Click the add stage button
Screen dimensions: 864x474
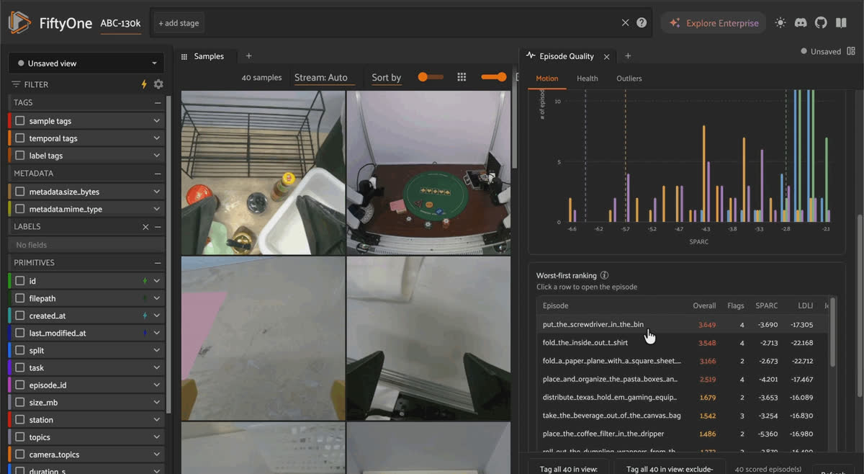179,23
